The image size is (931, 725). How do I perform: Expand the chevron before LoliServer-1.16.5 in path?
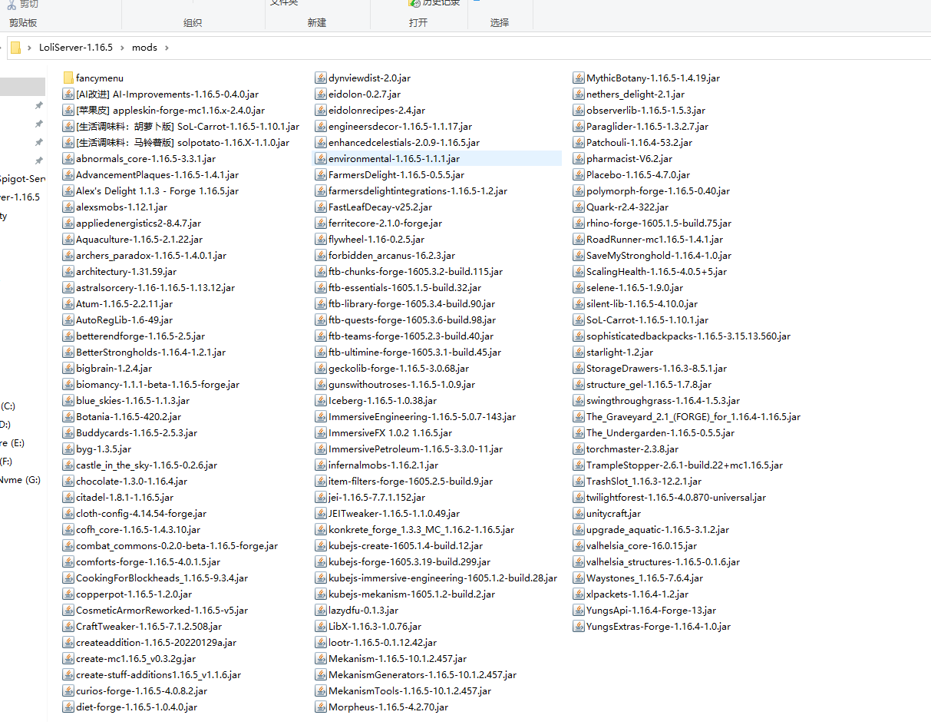(30, 48)
